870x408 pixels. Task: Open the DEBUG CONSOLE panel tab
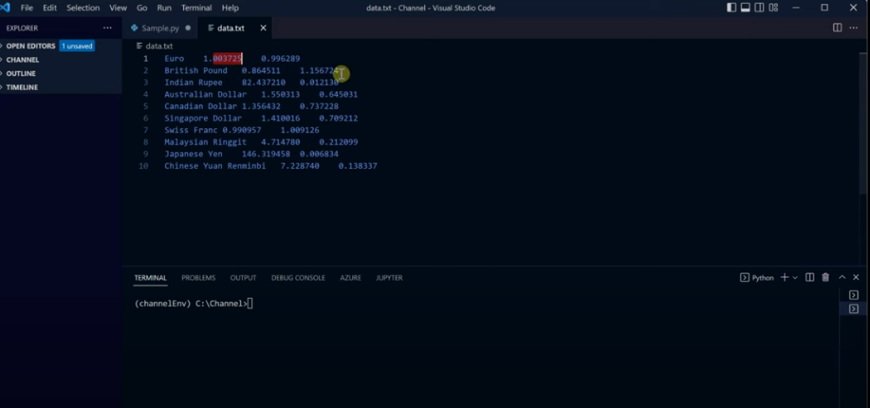pyautogui.click(x=298, y=278)
